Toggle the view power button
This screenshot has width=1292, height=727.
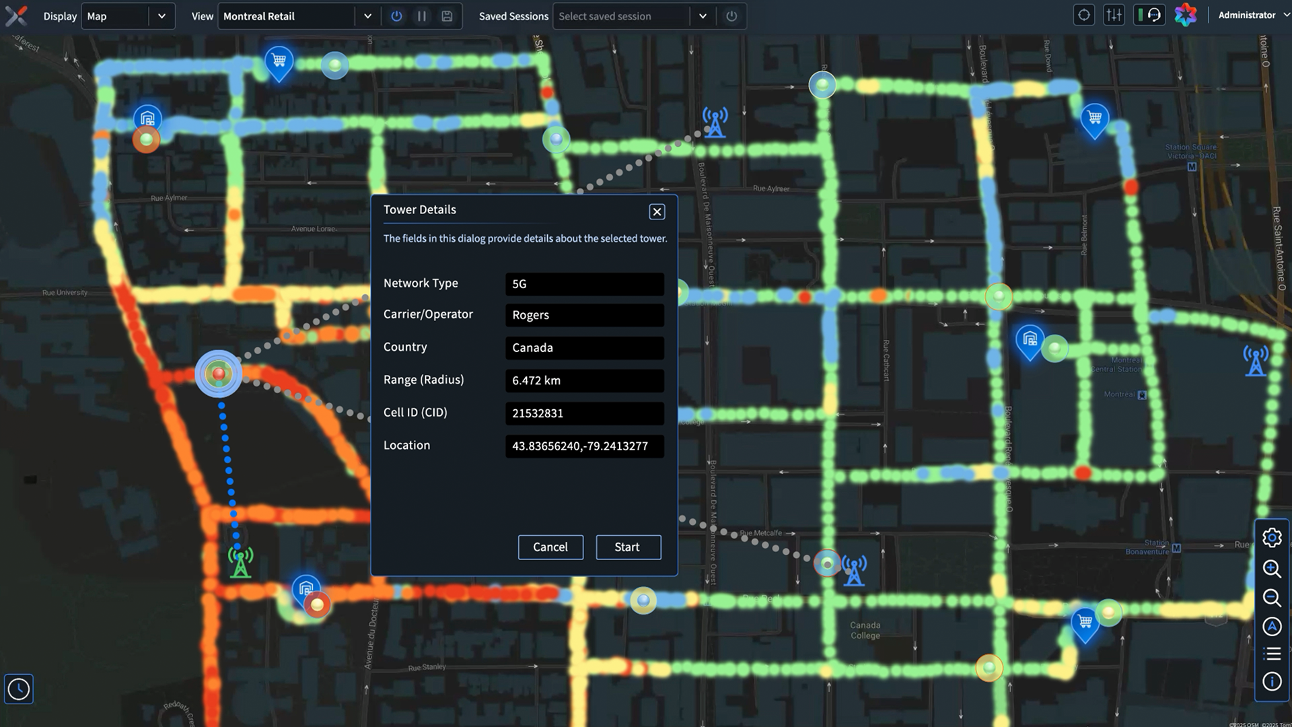(x=396, y=16)
